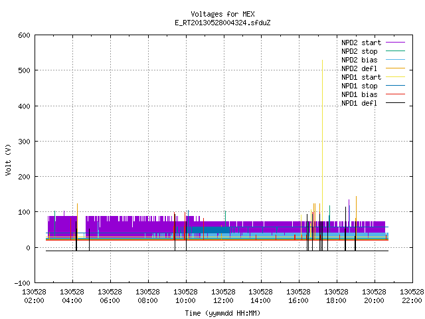425x319 pixels.
Task: Click the 130528 18:00 x-axis tick
Action: coord(337,296)
